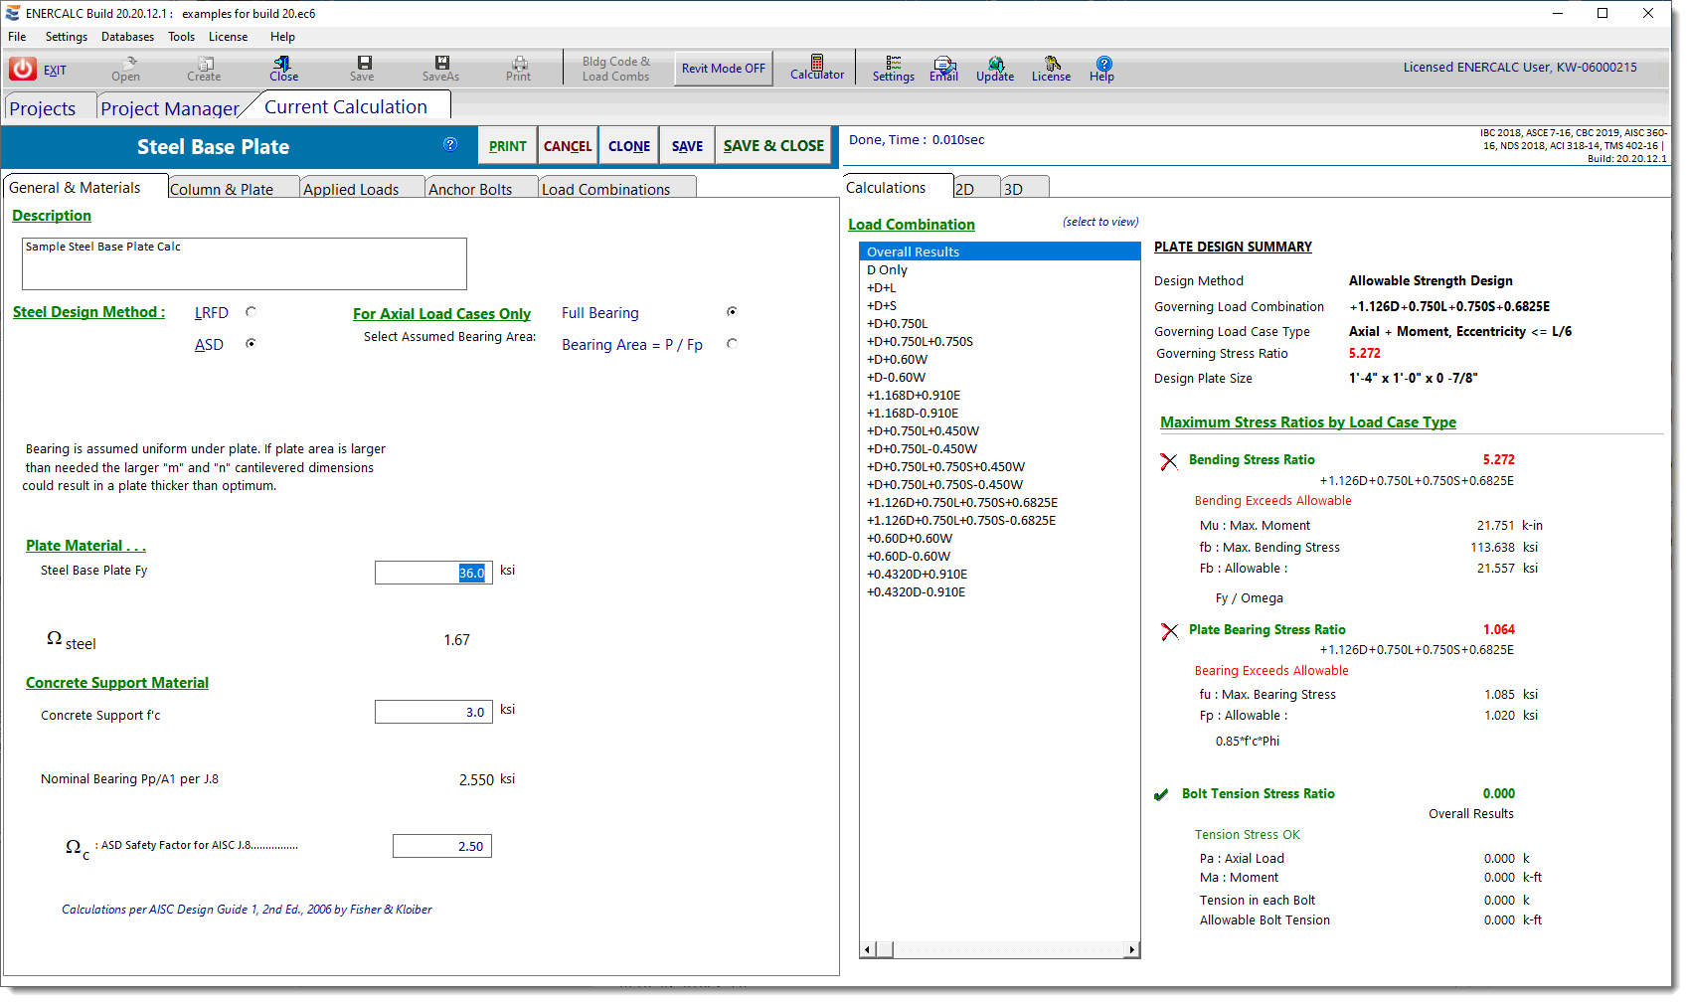Click the Steel Base Plate Fy input field

433,573
